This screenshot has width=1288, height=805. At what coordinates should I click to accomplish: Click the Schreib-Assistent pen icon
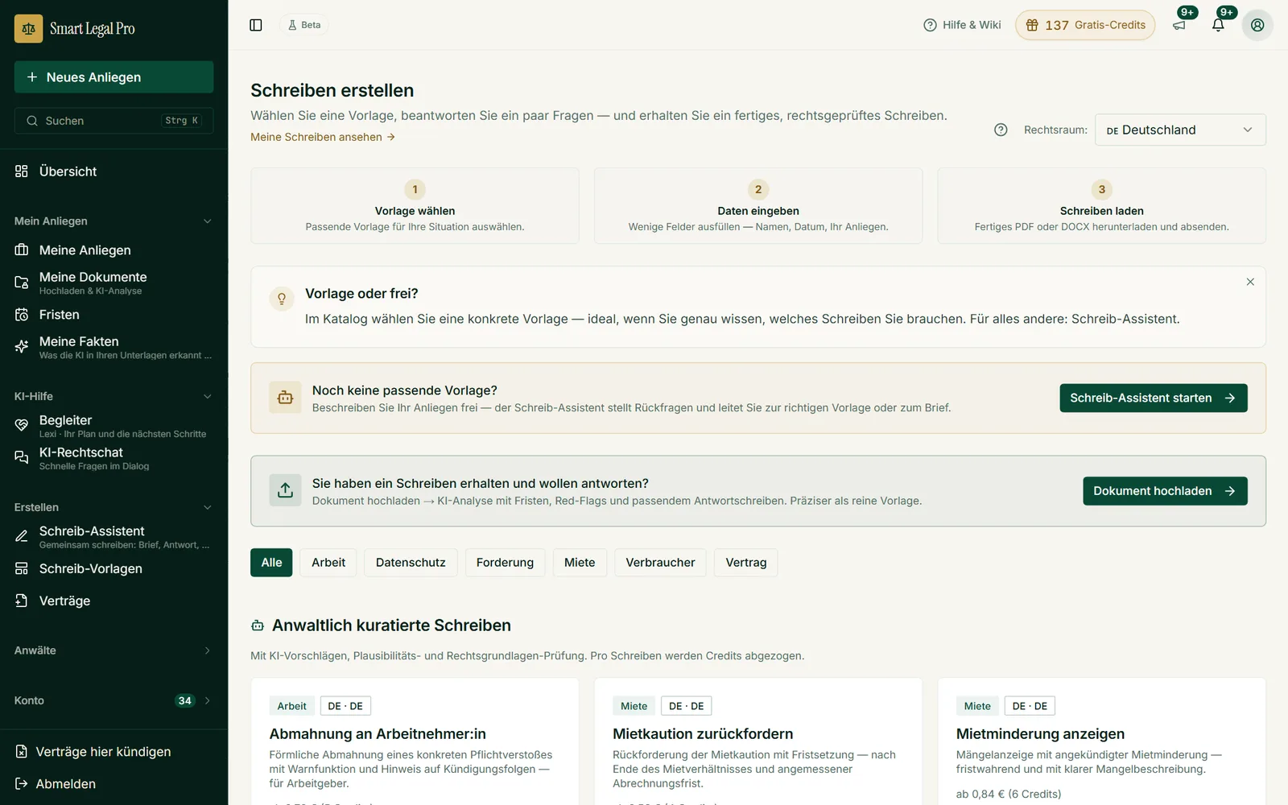[x=22, y=536]
